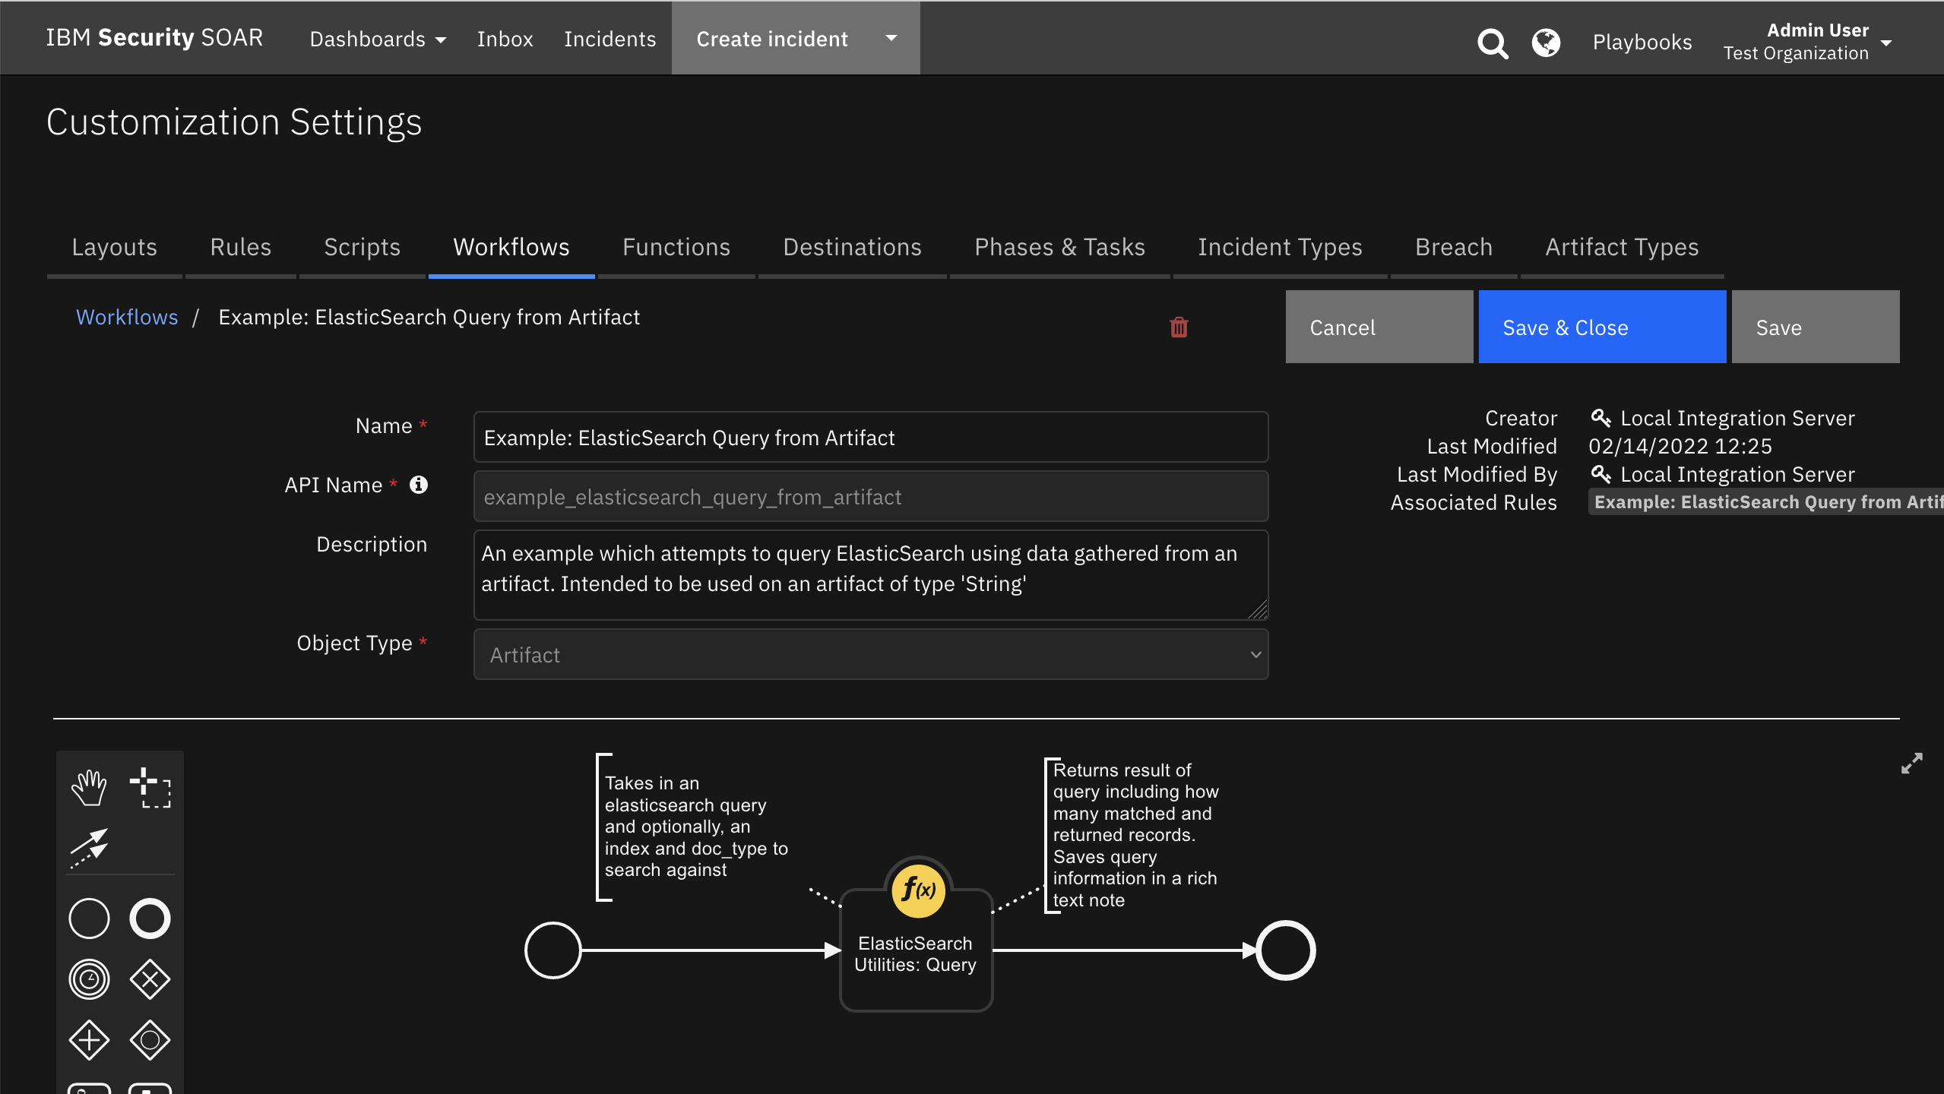Open the Incident Types tab
The width and height of the screenshot is (1944, 1094).
click(x=1280, y=248)
